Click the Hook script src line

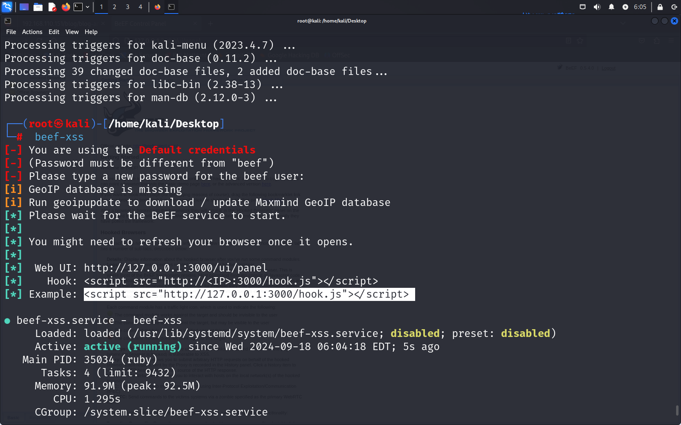[x=231, y=281]
